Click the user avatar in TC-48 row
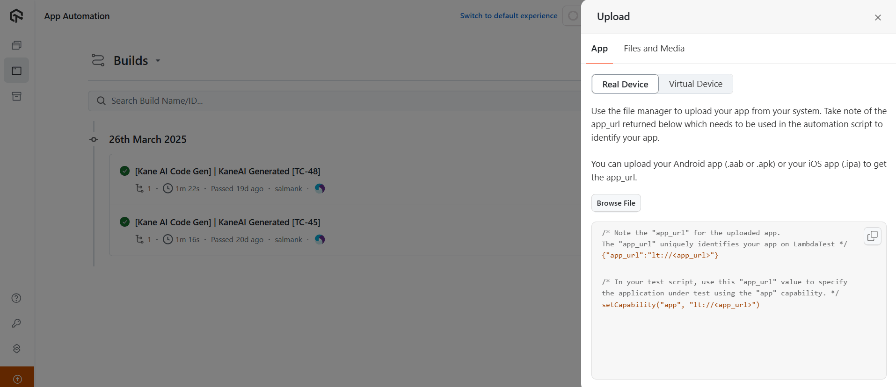This screenshot has width=896, height=387. (320, 188)
